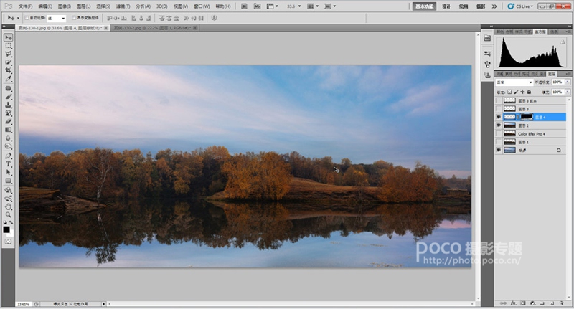This screenshot has height=309, width=574.
Task: Open the Auto-Select type dropdown
Action: (57, 18)
